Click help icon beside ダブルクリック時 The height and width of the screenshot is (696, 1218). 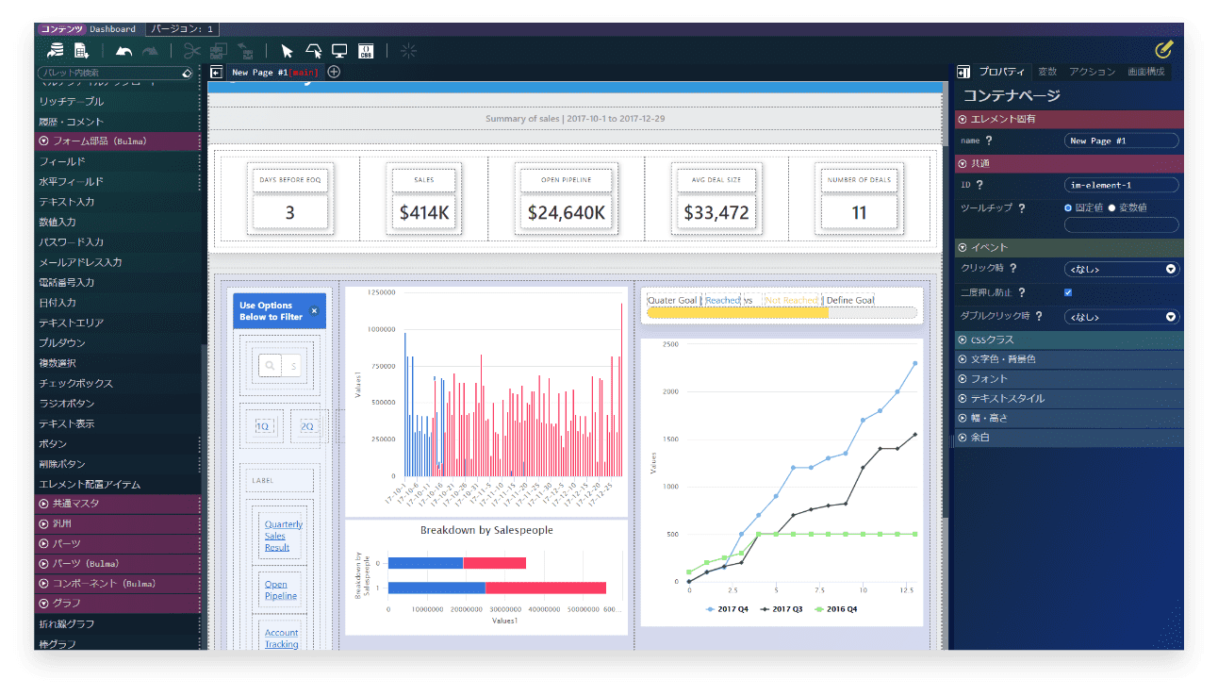point(1039,317)
